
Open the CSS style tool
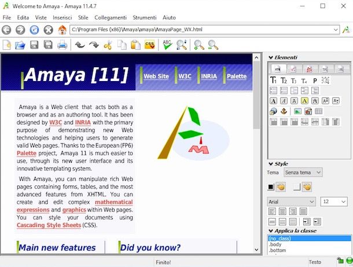pyautogui.click(x=150, y=45)
